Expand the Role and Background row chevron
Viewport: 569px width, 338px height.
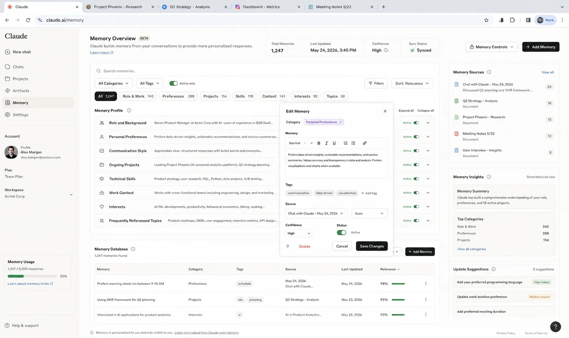pos(428,123)
